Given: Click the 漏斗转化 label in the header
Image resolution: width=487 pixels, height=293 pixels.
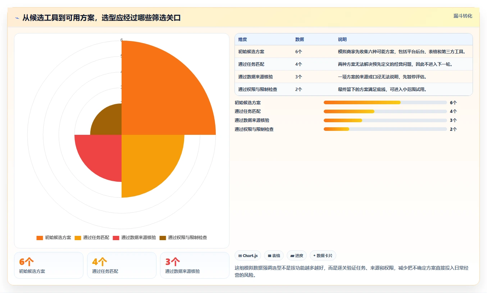Looking at the screenshot, I should [x=463, y=16].
